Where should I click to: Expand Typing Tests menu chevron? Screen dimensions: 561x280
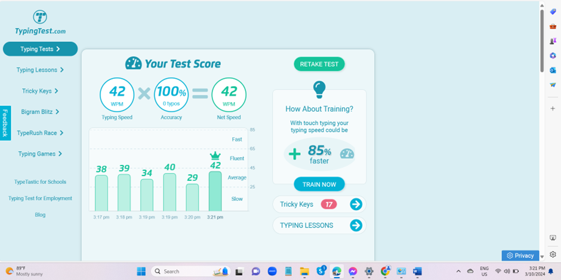click(58, 49)
